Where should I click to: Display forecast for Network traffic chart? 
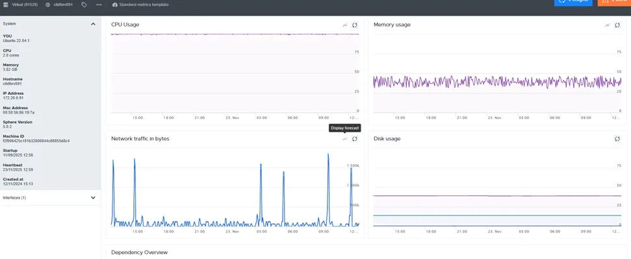(x=345, y=139)
